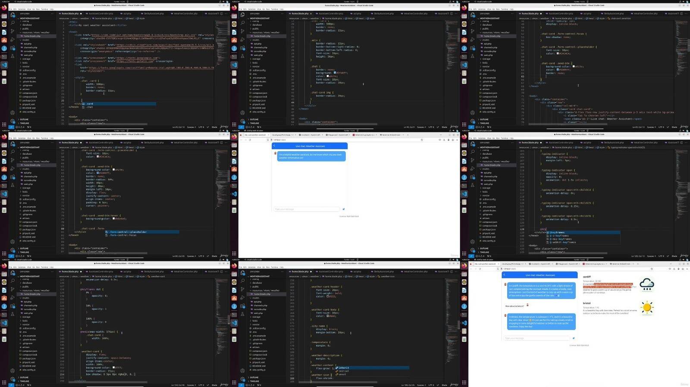The width and height of the screenshot is (690, 387).
Task: Click #e0e0e0 swatch in .send-btn:hover rule
Action: [113, 219]
